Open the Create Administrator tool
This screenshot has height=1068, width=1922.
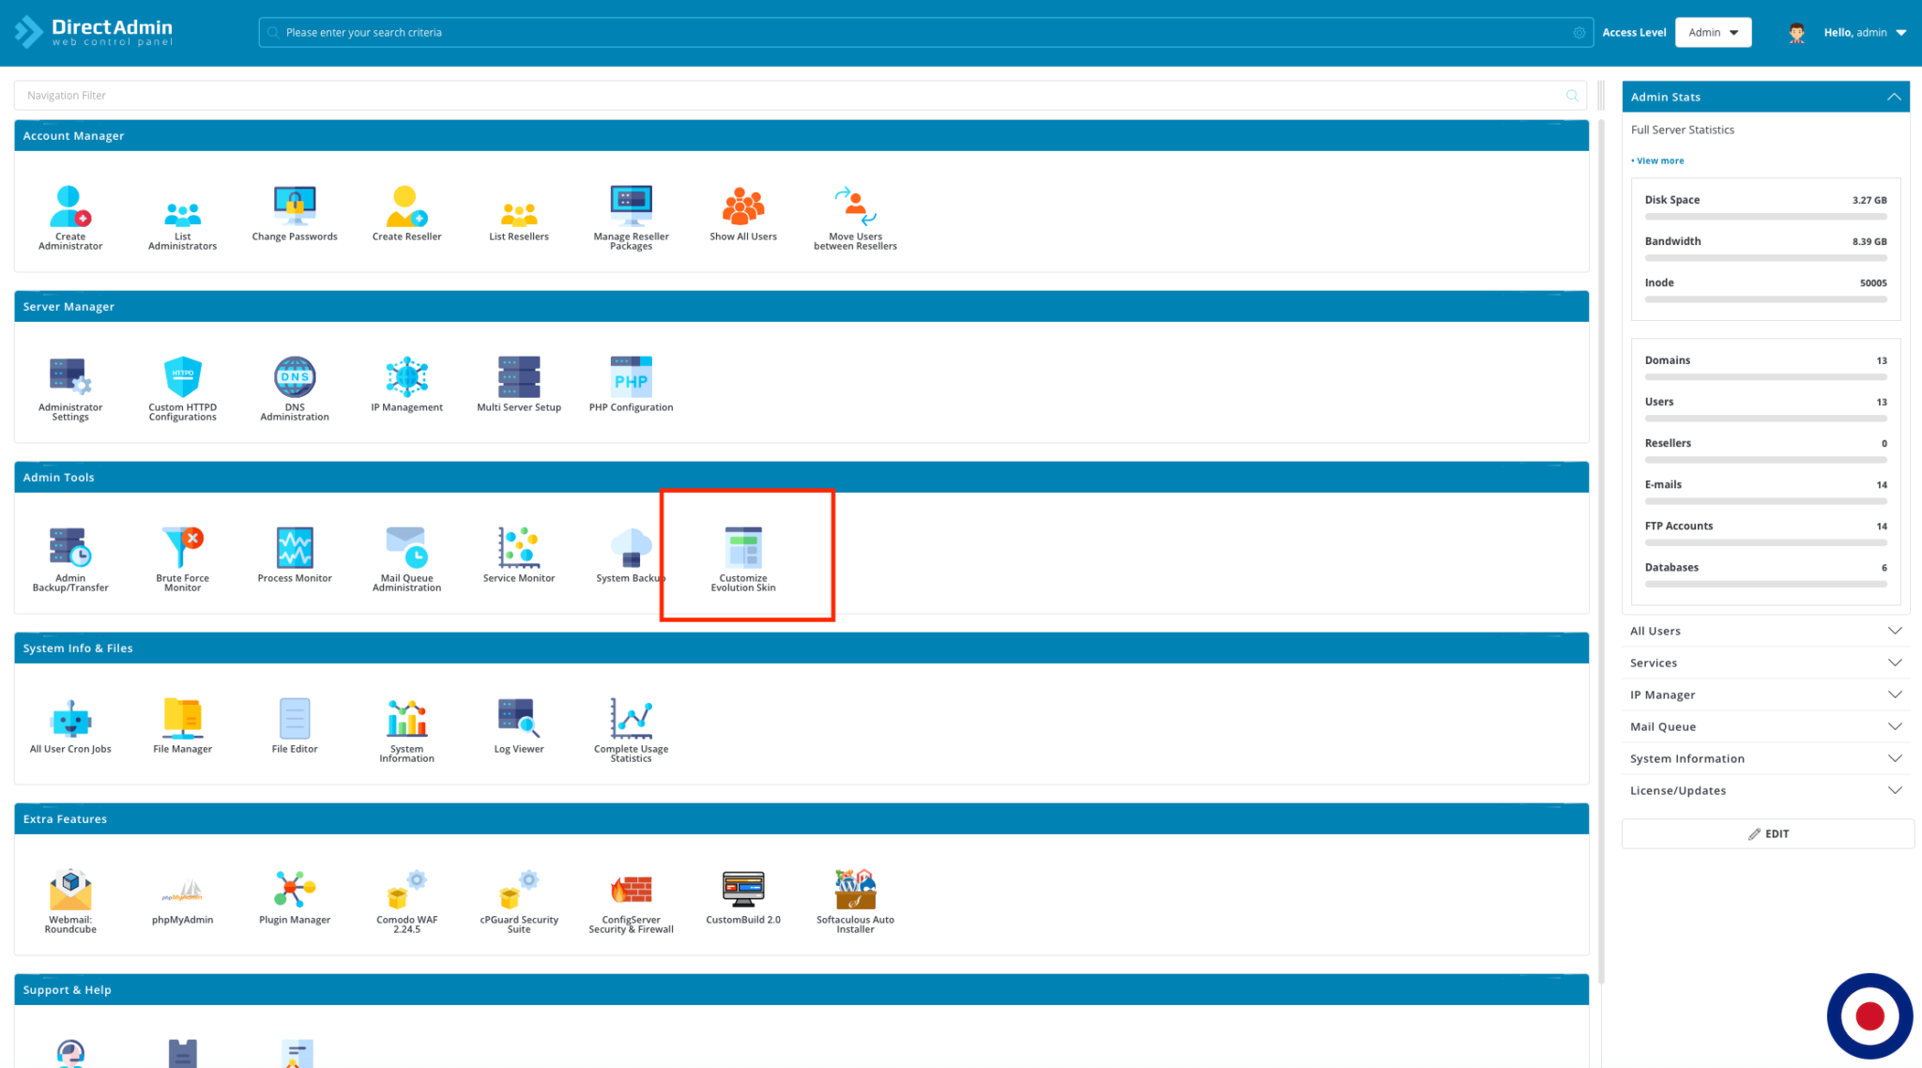click(x=69, y=216)
